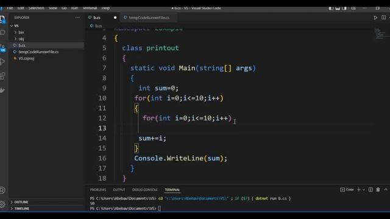Open the Terminal menu
This screenshot has width=390, height=219.
90,8
